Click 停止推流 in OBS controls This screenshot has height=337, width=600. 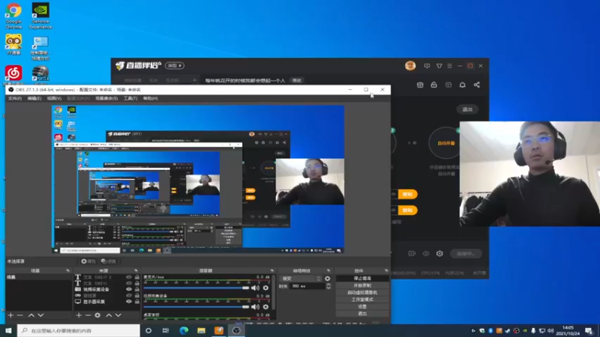362,278
